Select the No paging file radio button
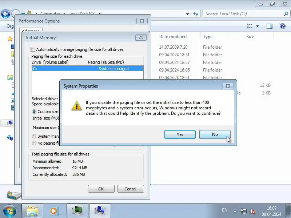 pyautogui.click(x=34, y=143)
